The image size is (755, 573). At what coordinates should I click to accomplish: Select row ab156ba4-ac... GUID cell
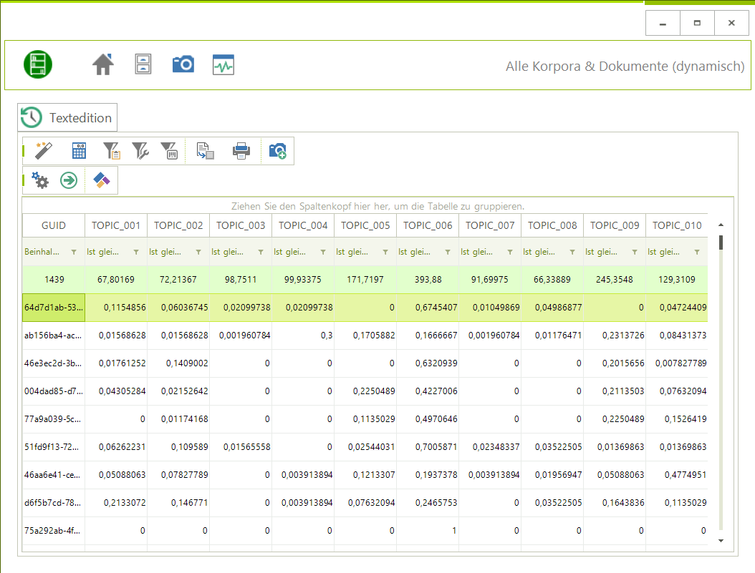(54, 335)
